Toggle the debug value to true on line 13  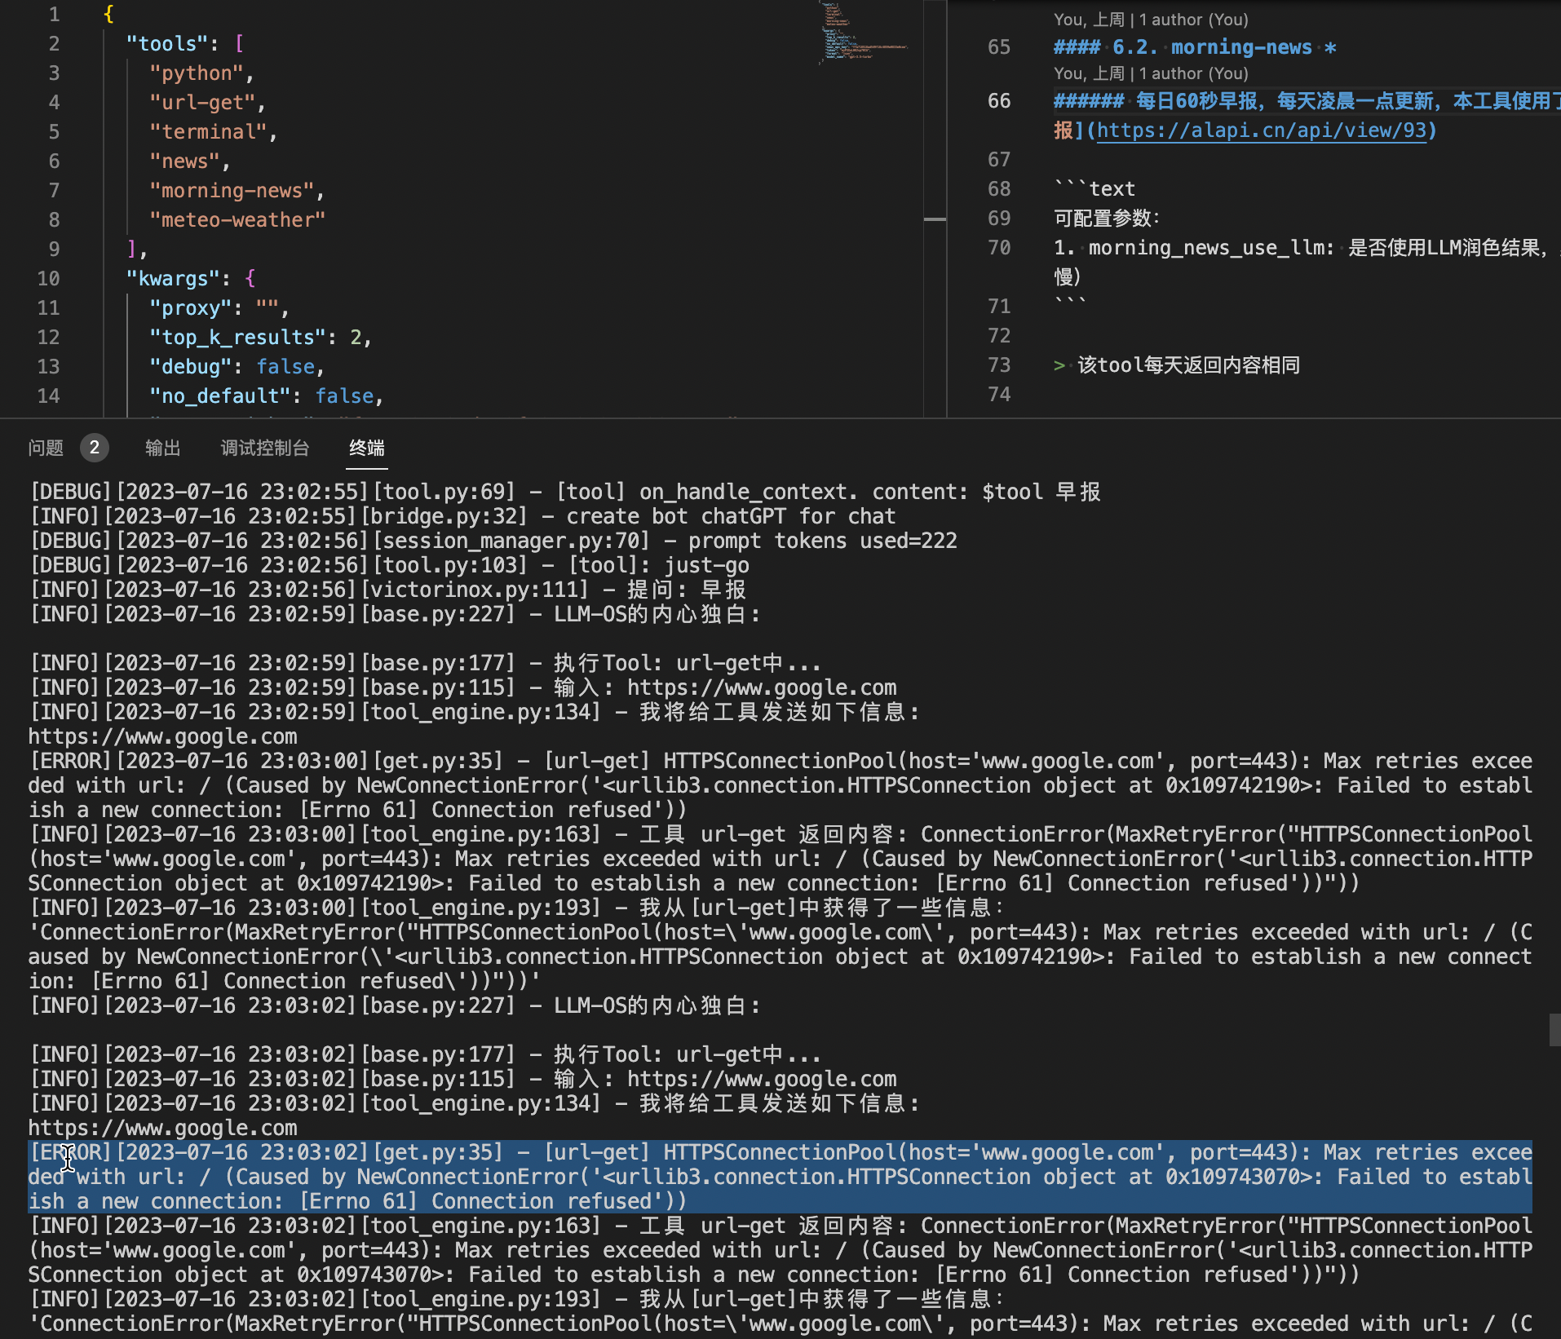coord(285,366)
